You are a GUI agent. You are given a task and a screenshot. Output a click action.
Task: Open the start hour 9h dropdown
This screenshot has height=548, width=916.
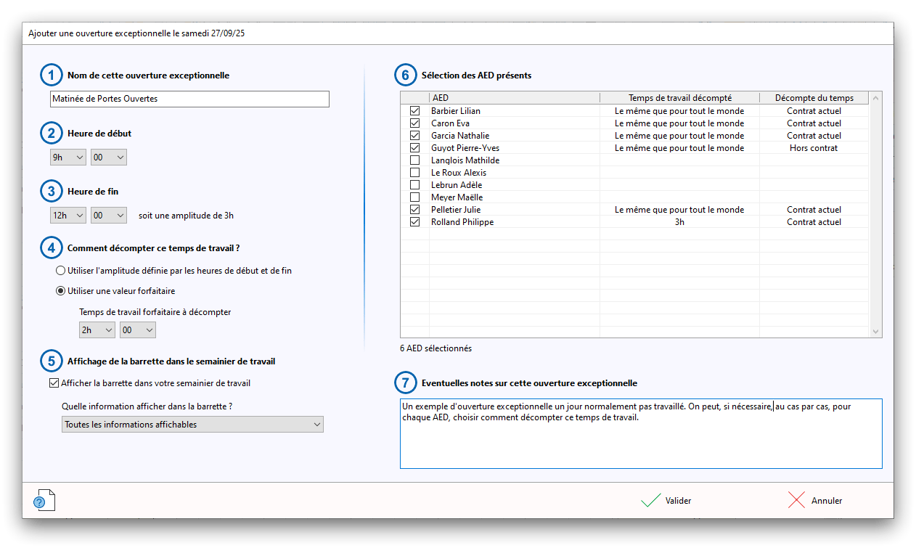point(68,157)
